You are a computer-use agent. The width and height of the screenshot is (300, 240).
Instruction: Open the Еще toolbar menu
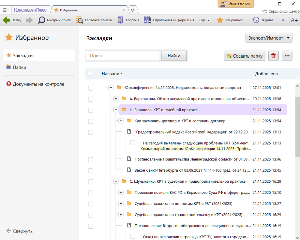(204, 20)
